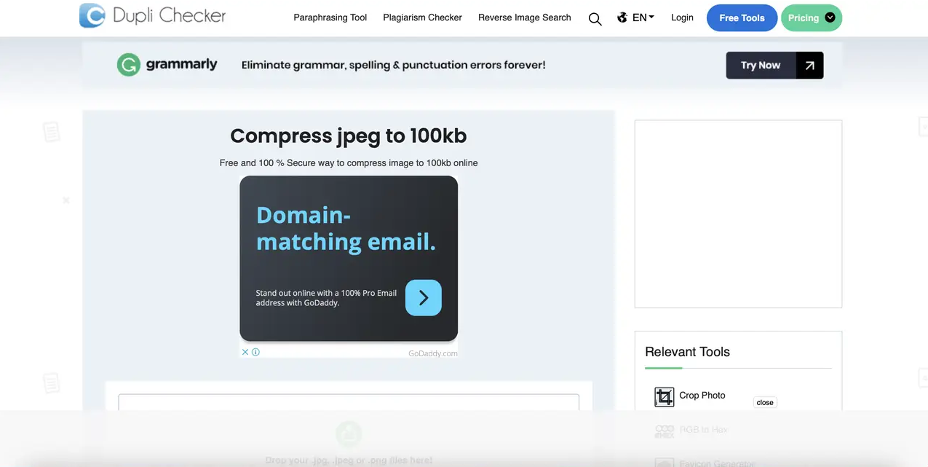928x467 pixels.
Task: Click the GoDaddy ad arrow button
Action: [424, 298]
